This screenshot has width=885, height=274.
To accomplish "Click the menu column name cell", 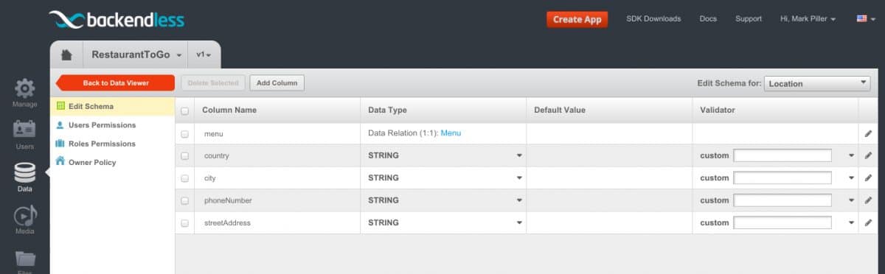I will coord(213,134).
